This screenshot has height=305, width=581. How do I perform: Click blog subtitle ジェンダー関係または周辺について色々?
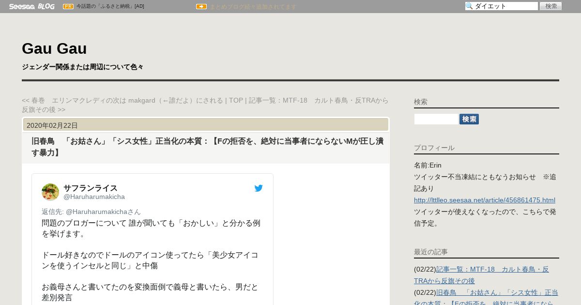coord(83,67)
